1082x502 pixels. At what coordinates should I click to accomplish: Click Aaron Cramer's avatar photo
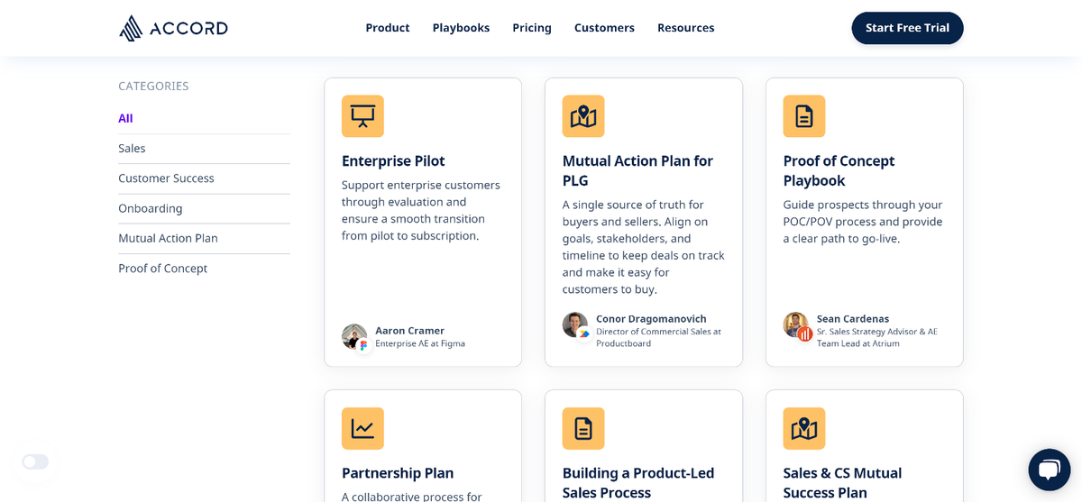[354, 336]
